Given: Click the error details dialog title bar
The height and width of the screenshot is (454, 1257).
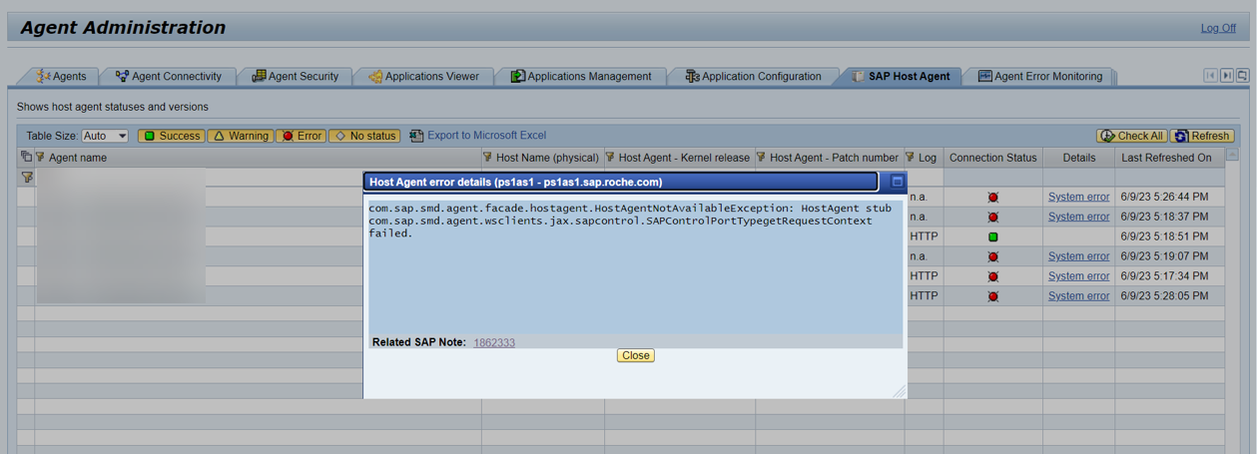Looking at the screenshot, I should point(621,182).
